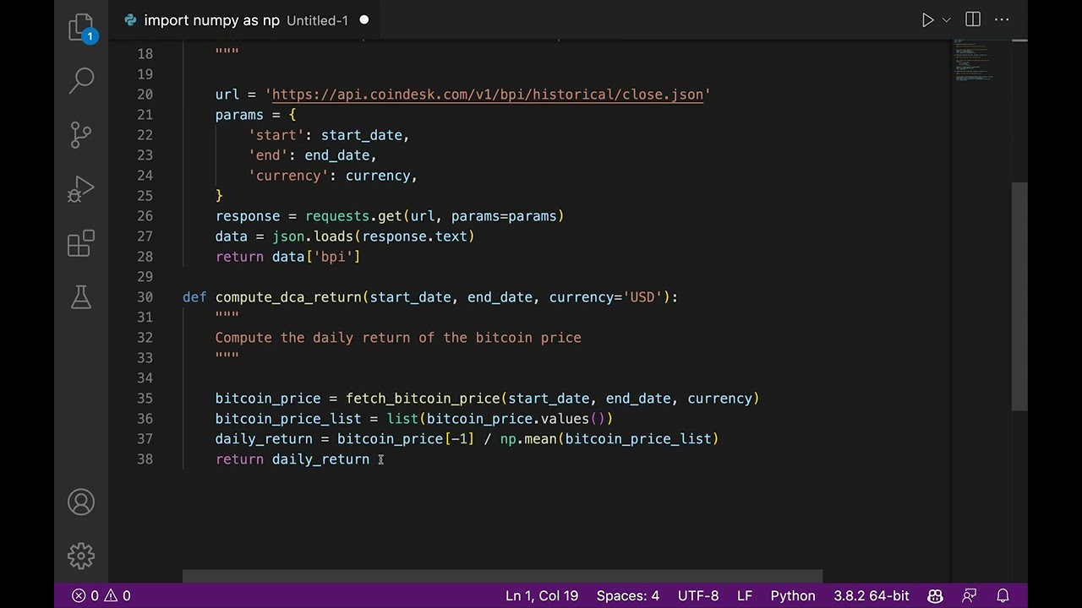This screenshot has height=608, width=1082.
Task: Click "'start': start_date," on line 22
Action: (329, 135)
